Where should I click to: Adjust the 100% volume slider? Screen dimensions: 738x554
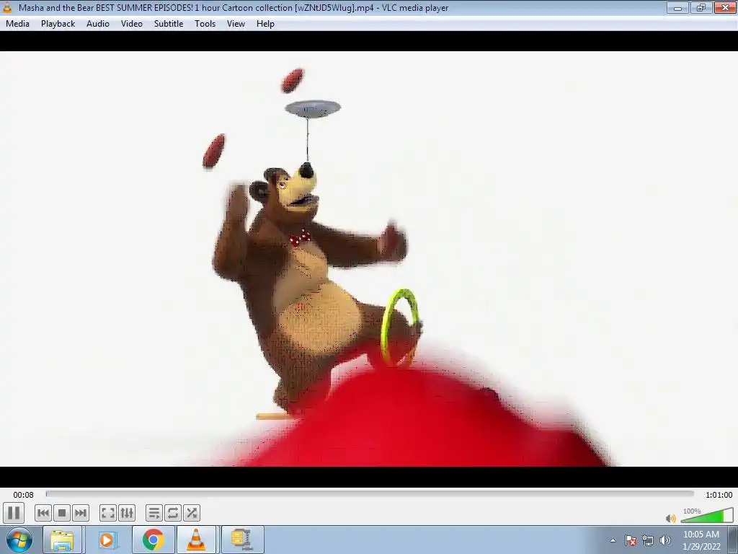coord(707,515)
